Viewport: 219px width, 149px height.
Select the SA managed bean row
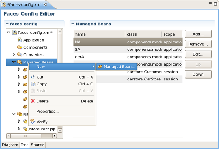(x=128, y=49)
